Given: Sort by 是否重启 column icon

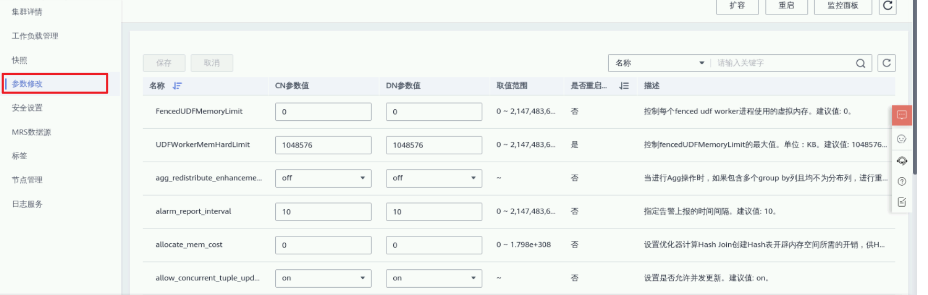Looking at the screenshot, I should [x=624, y=86].
